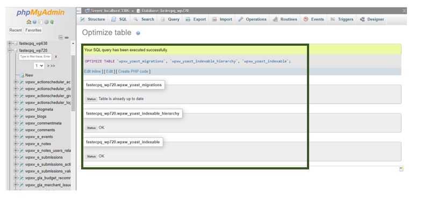The image size is (422, 199).
Task: Expand the wpxw_commentmeta table node
Action: click(16, 123)
